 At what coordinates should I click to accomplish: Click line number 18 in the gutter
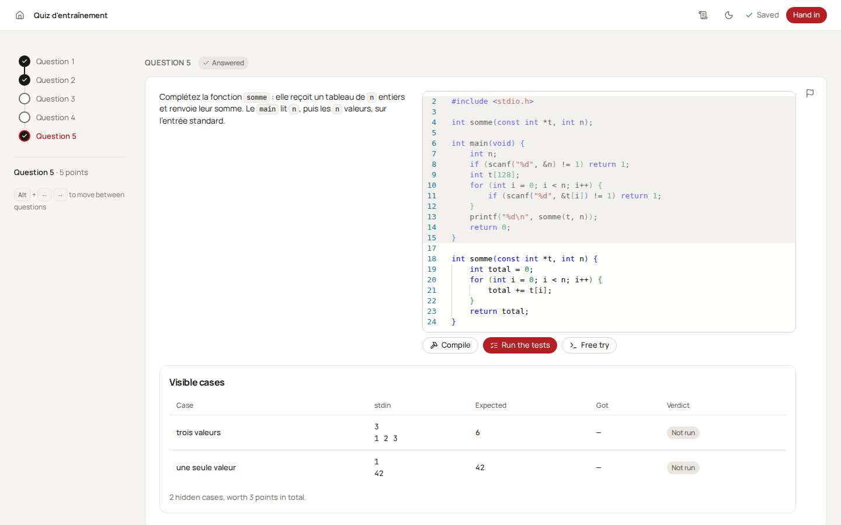pyautogui.click(x=432, y=259)
